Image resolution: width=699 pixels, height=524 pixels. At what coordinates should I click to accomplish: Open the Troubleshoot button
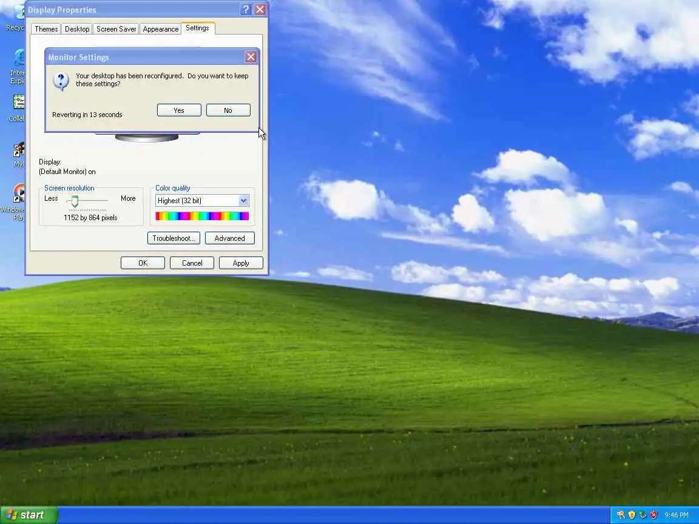[174, 238]
